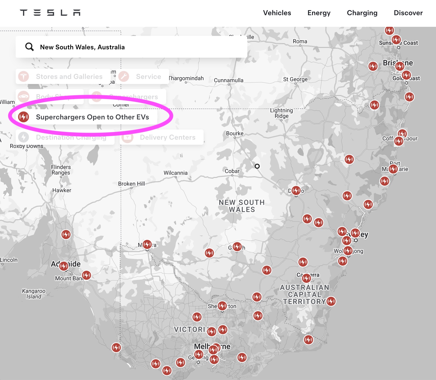Open the Discover menu
This screenshot has height=380, width=436.
tap(408, 13)
